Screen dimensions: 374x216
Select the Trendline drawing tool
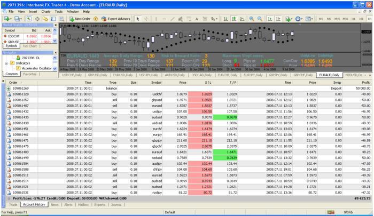coord(173,19)
